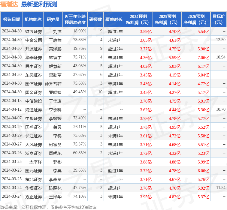Click 华福证券 institution cell

(34, 188)
